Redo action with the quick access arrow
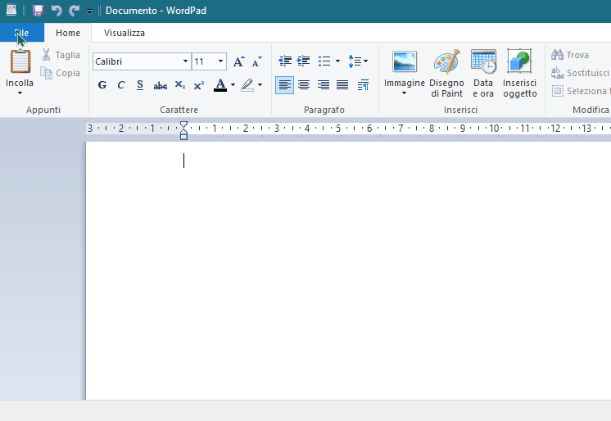This screenshot has height=421, width=611. click(74, 11)
